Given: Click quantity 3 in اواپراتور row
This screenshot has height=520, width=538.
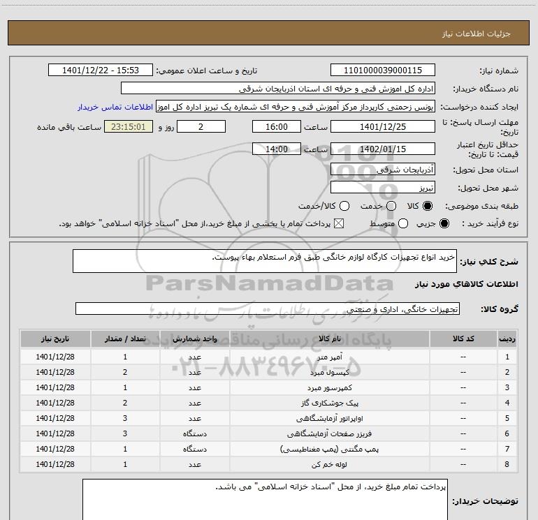Looking at the screenshot, I should [125, 419].
